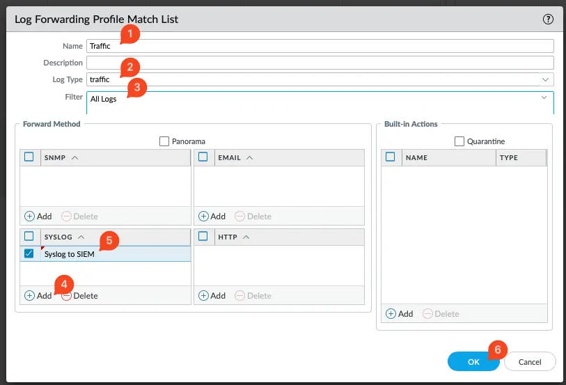Click Add plus icon under EMAIL list
566x385 pixels.
(204, 217)
